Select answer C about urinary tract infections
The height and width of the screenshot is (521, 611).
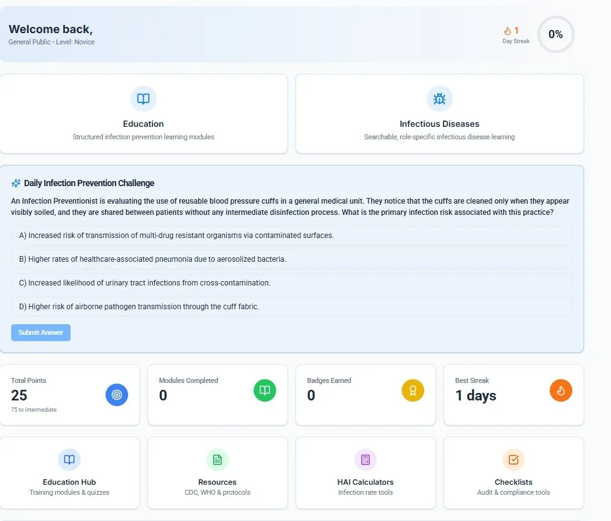(292, 283)
